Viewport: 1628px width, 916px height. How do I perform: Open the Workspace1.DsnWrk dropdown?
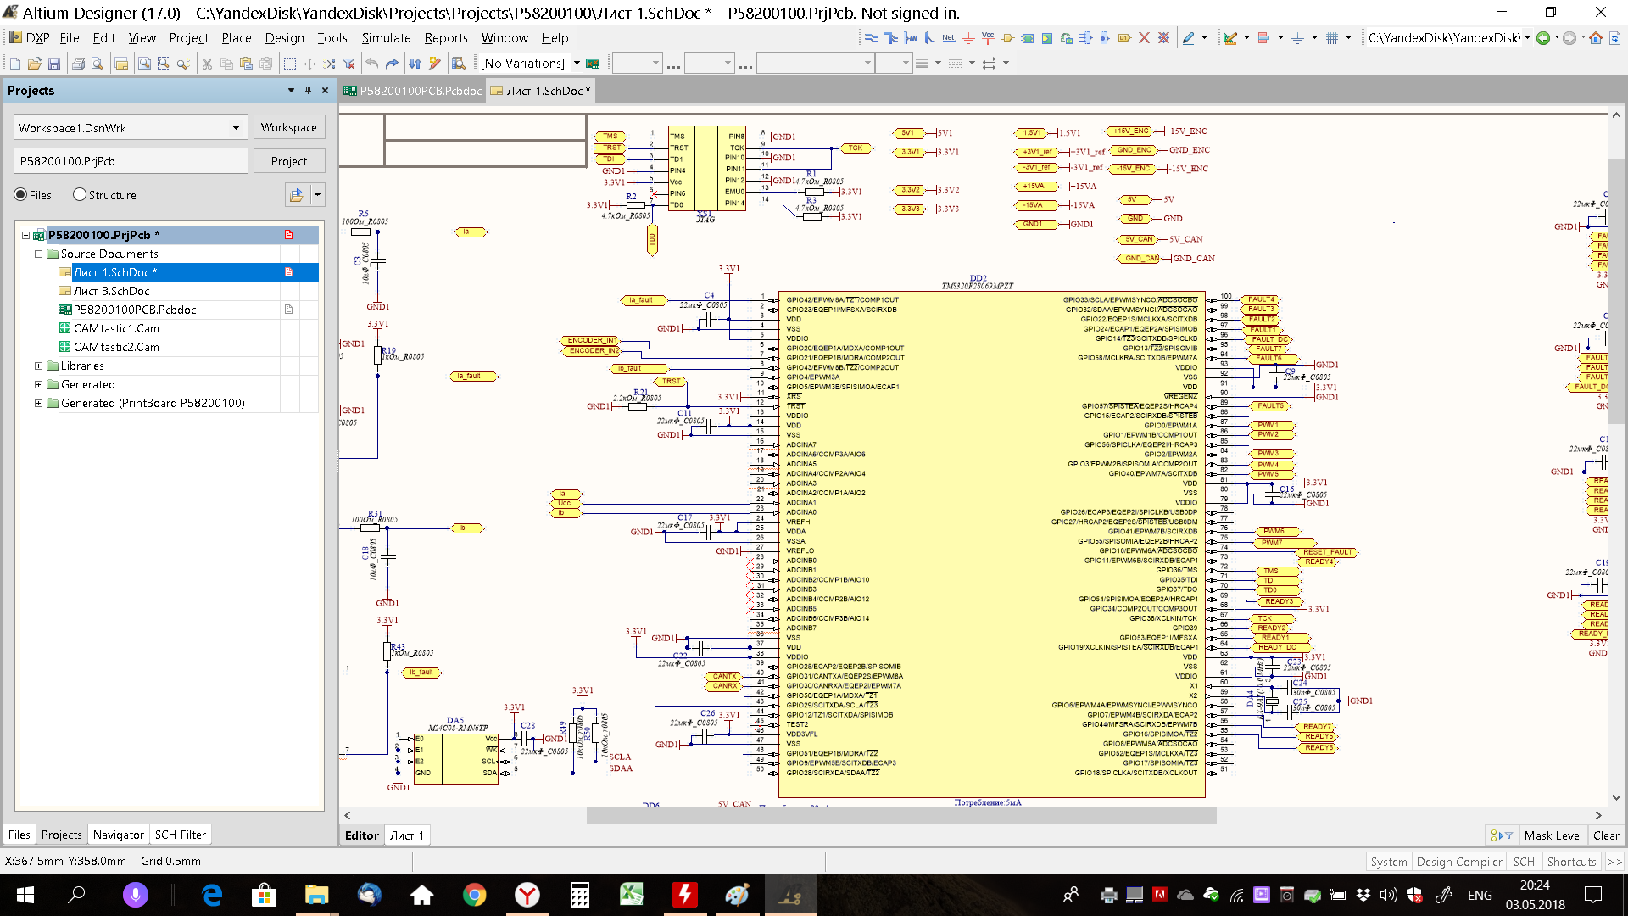(236, 128)
